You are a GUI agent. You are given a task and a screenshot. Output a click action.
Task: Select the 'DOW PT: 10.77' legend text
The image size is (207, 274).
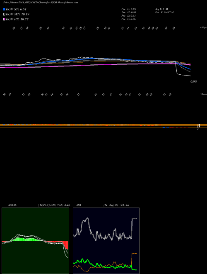(17, 19)
